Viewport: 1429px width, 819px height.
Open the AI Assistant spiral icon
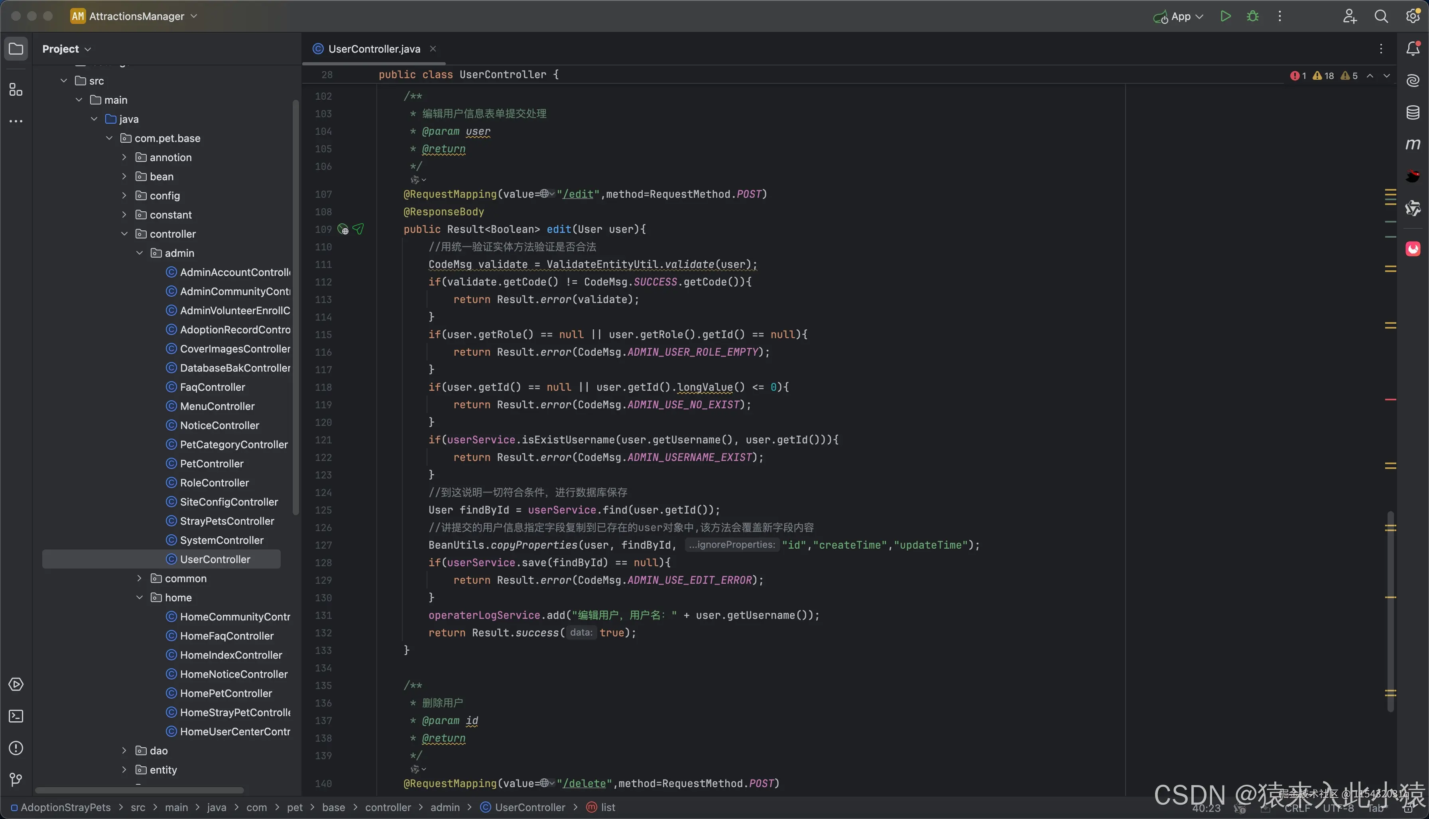[x=1413, y=81]
